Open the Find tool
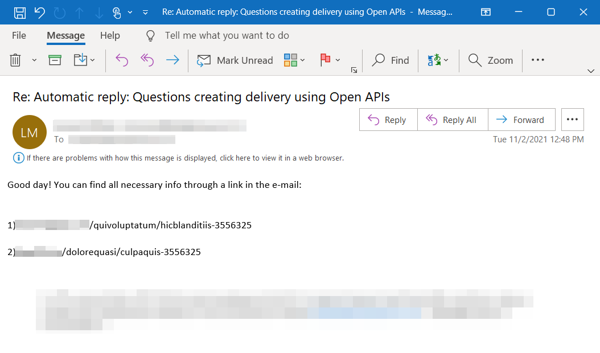 (x=391, y=60)
